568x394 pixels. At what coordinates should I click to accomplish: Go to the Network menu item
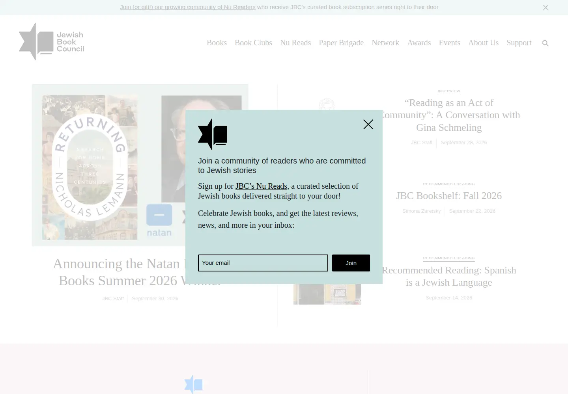click(x=385, y=43)
